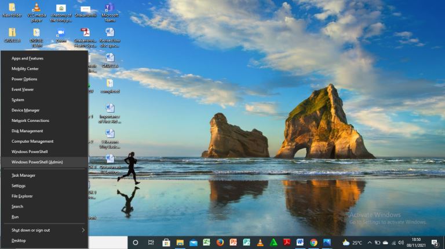Open the Mail app on the taskbar
445x249 pixels.
pos(194,243)
